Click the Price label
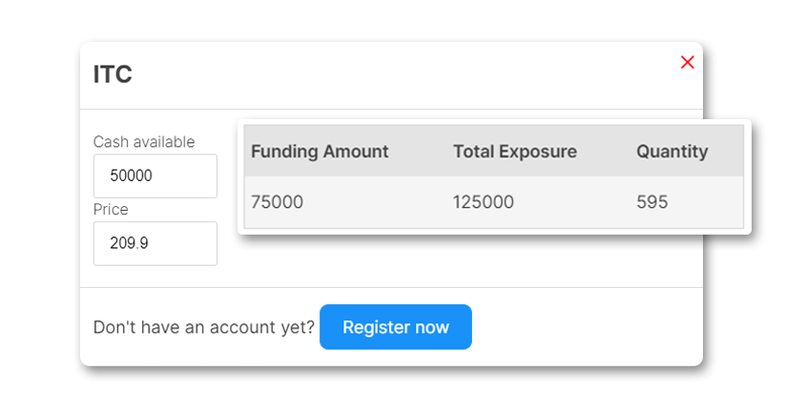Screen dimensions: 785x411 click(x=111, y=210)
